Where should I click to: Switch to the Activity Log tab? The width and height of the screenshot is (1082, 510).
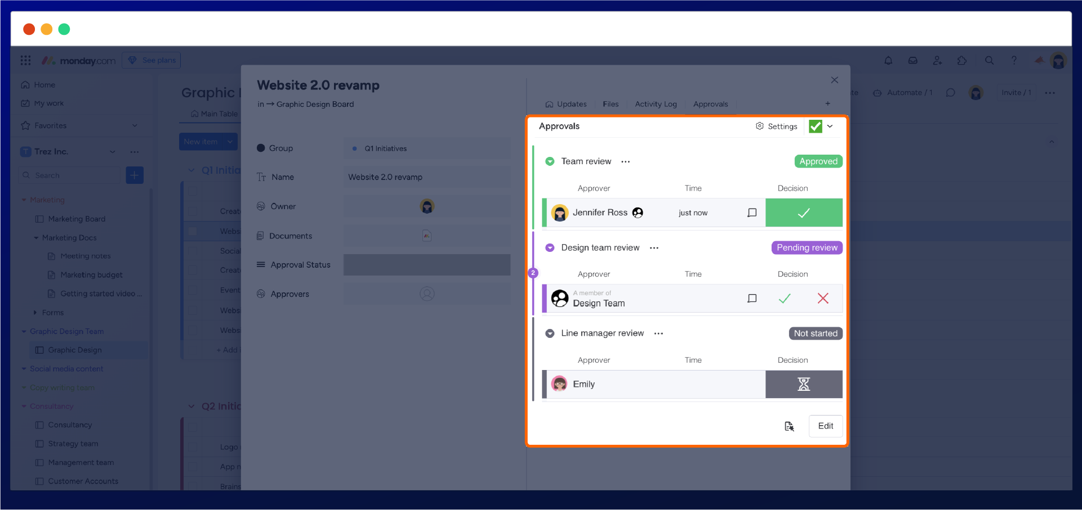pos(656,104)
